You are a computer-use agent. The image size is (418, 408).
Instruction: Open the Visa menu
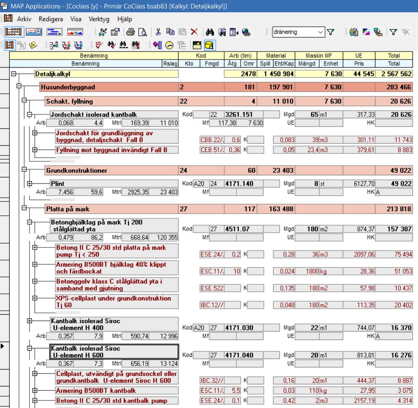76,19
